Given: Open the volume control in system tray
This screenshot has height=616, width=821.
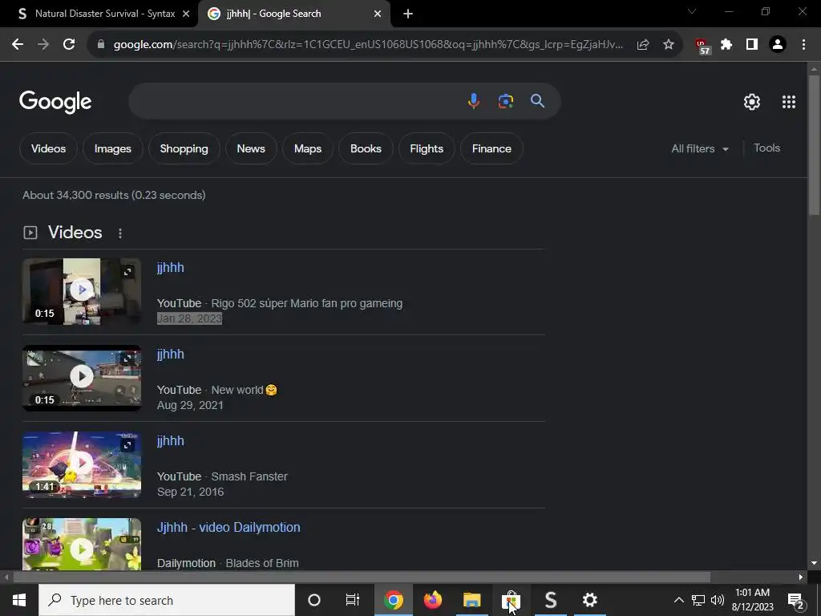Looking at the screenshot, I should [718, 600].
